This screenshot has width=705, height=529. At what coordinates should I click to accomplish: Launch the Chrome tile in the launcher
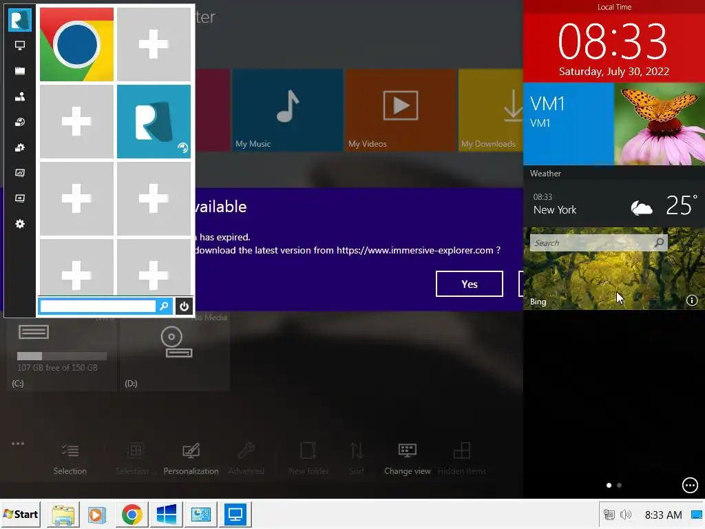pyautogui.click(x=76, y=45)
